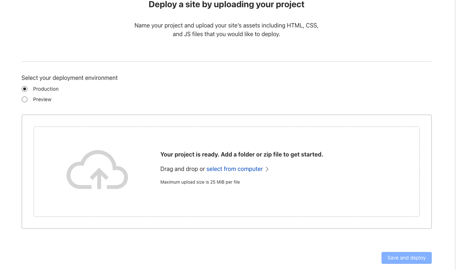Click the Select your deployment environment label
The height and width of the screenshot is (270, 456).
(69, 78)
